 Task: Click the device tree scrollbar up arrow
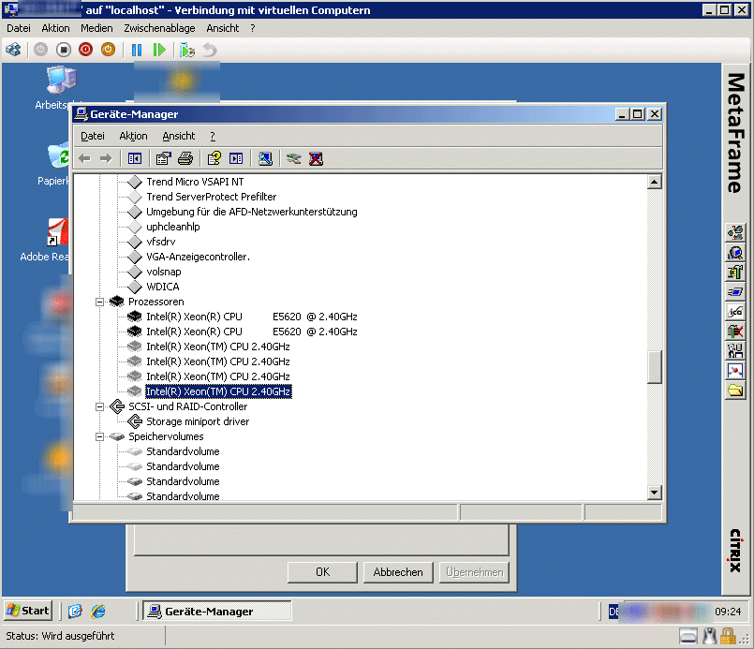(655, 182)
